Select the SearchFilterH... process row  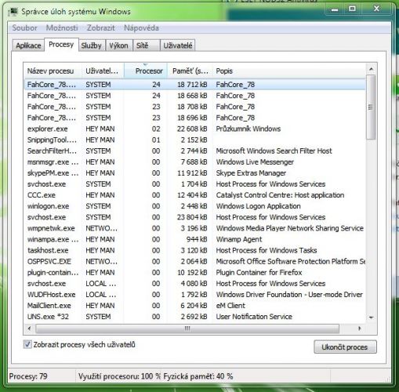click(x=195, y=151)
